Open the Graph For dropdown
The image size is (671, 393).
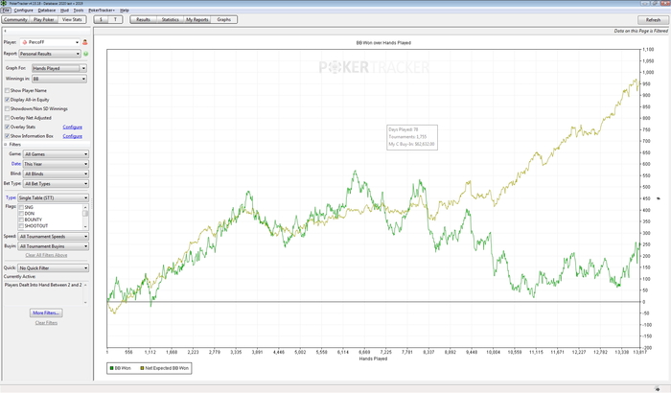[59, 69]
